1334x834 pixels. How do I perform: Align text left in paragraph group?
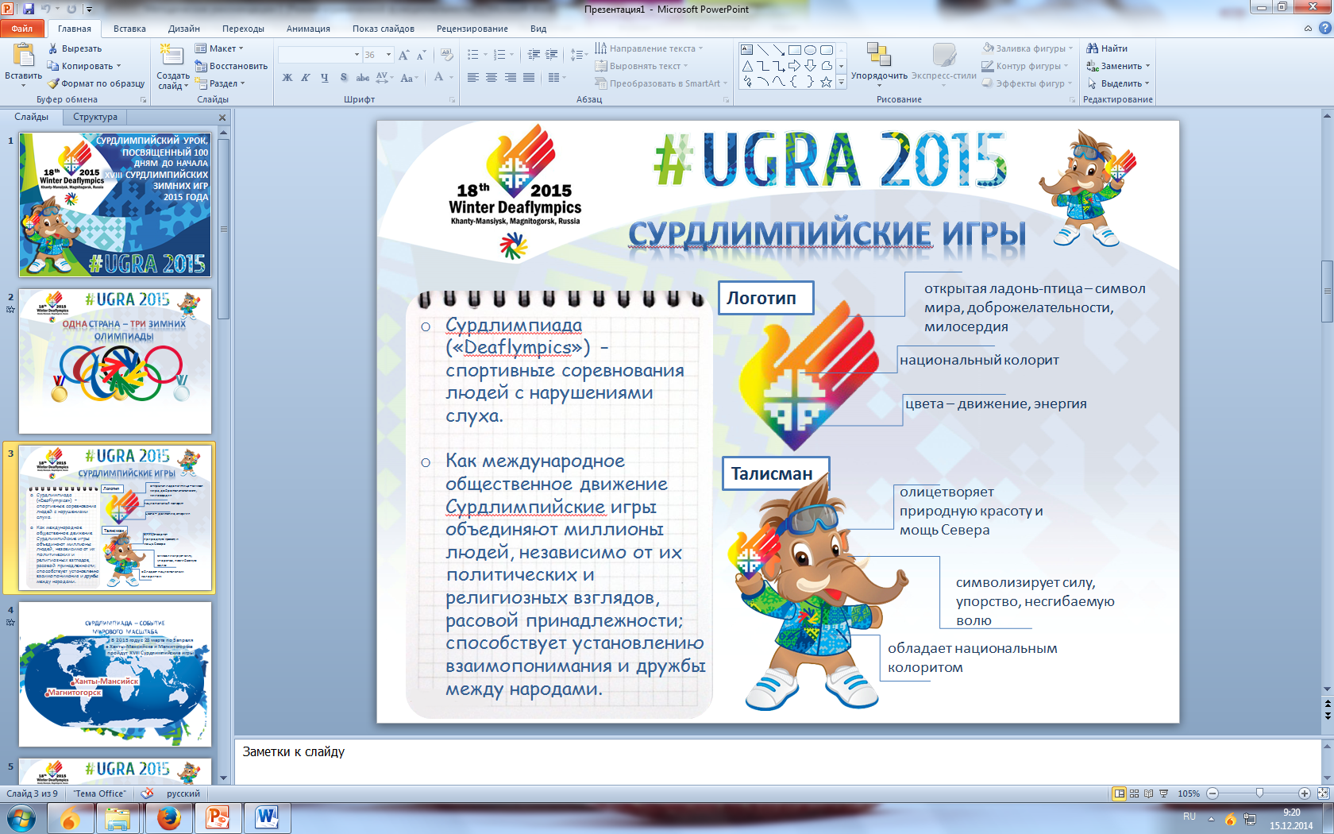pos(473,77)
